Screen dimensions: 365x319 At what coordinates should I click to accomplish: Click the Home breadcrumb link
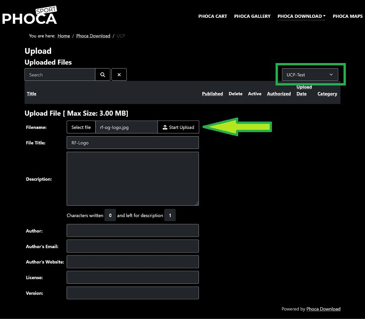coord(63,36)
